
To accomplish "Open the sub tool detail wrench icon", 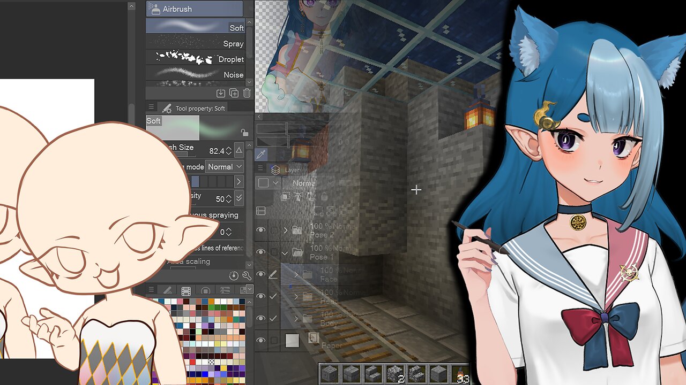I will pos(247,276).
